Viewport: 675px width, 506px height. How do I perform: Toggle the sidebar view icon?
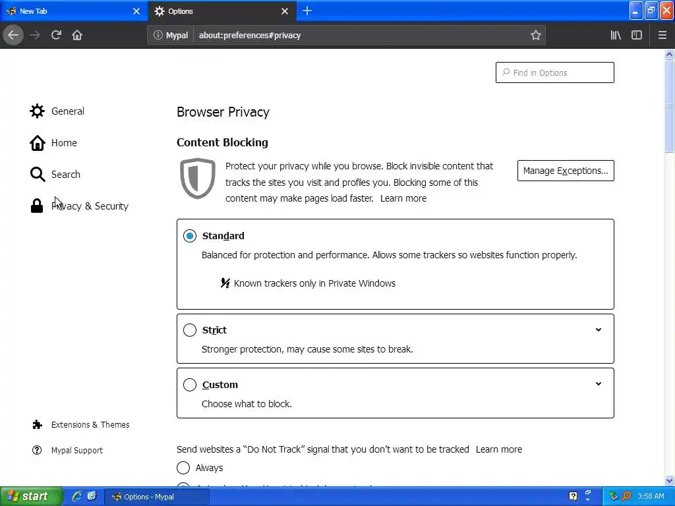pyautogui.click(x=637, y=35)
